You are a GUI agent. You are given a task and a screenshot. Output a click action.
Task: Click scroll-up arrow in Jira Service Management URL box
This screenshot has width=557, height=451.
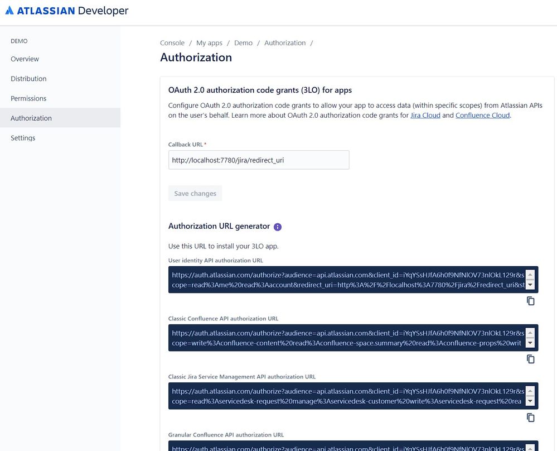tap(530, 391)
